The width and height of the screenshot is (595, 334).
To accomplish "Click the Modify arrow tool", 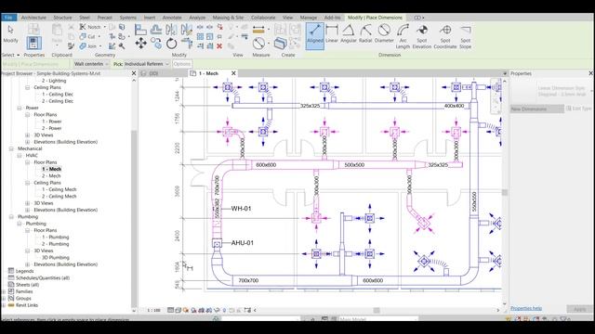I will (10, 33).
